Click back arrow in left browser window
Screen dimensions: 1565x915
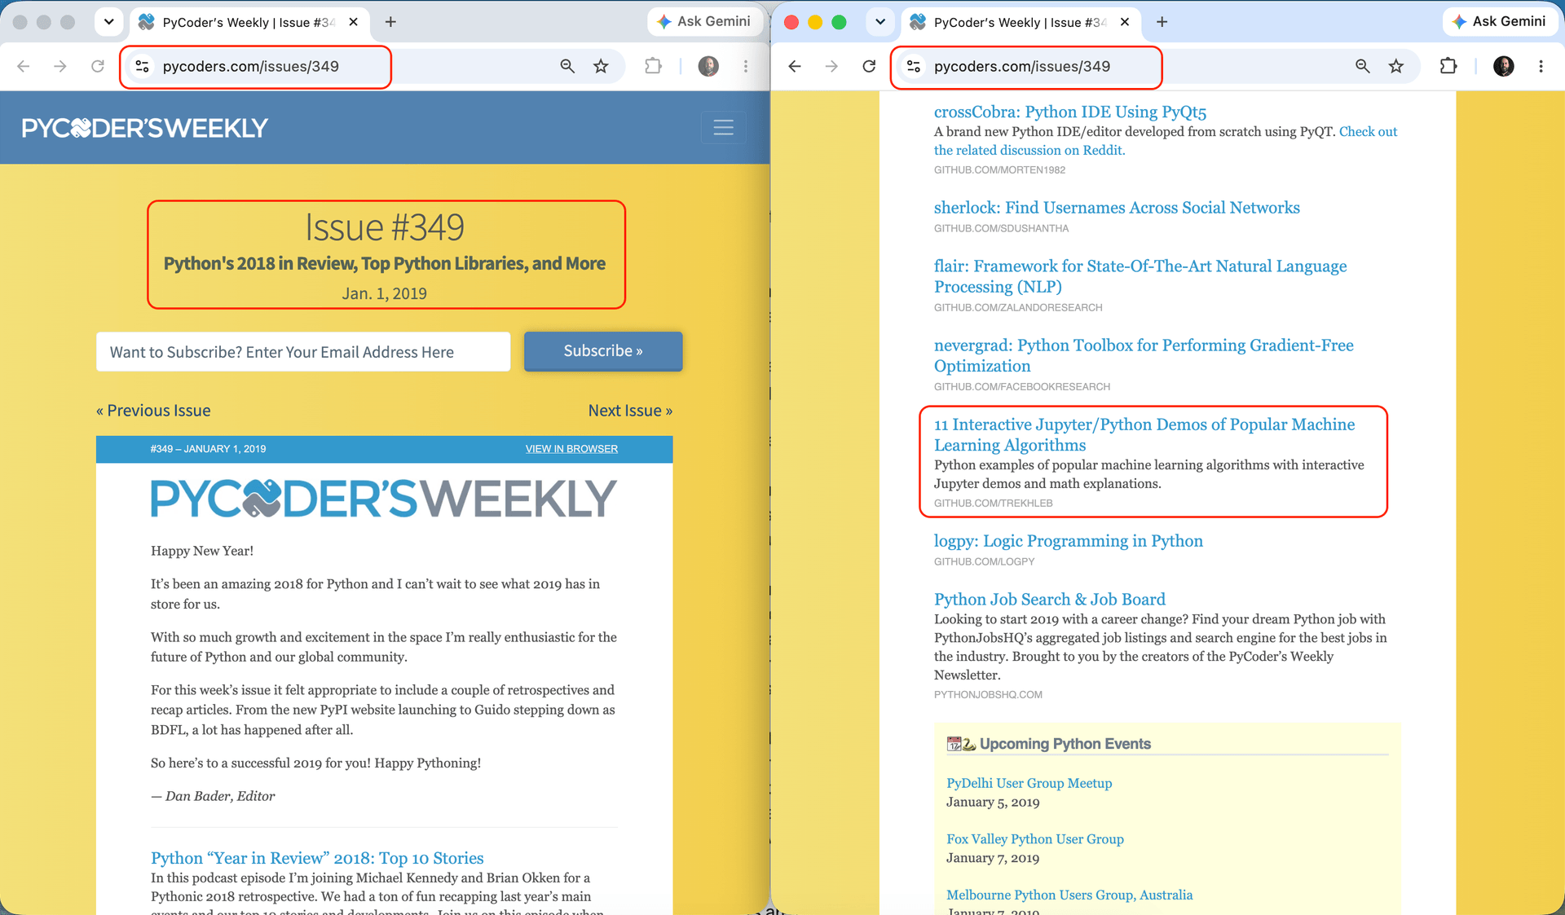24,66
